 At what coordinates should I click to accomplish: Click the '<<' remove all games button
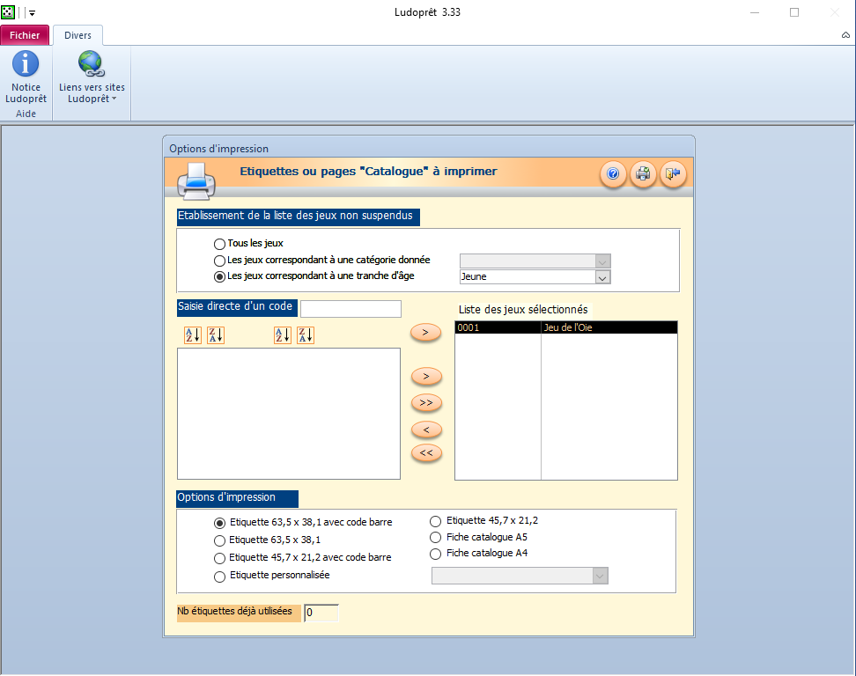(x=426, y=453)
